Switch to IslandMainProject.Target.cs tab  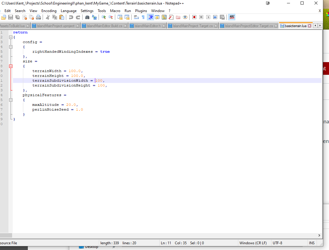(193, 26)
